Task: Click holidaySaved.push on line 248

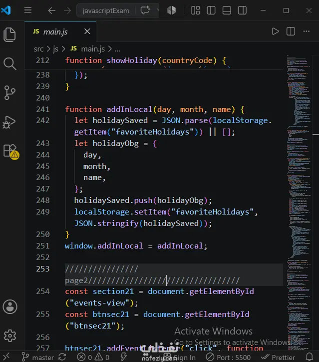Action: click(113, 200)
